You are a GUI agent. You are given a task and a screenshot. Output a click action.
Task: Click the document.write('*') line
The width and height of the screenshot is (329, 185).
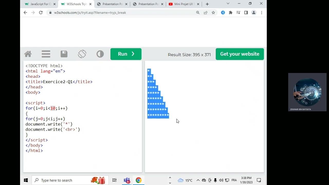pyautogui.click(x=49, y=124)
